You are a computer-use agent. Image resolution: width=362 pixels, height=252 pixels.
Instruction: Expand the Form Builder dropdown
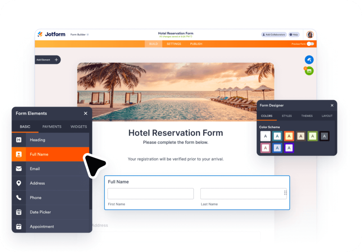(x=80, y=35)
